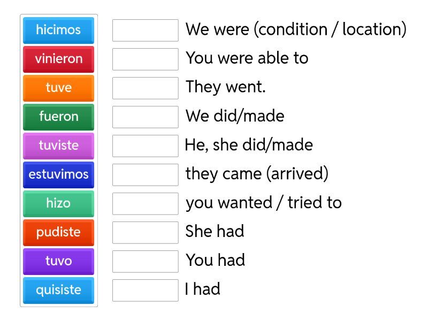
Task: Select the box next to 'You were able to'
Action: pyautogui.click(x=145, y=59)
